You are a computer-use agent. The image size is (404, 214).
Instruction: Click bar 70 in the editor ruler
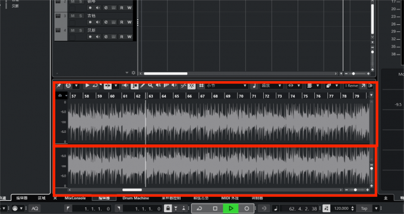(241, 96)
